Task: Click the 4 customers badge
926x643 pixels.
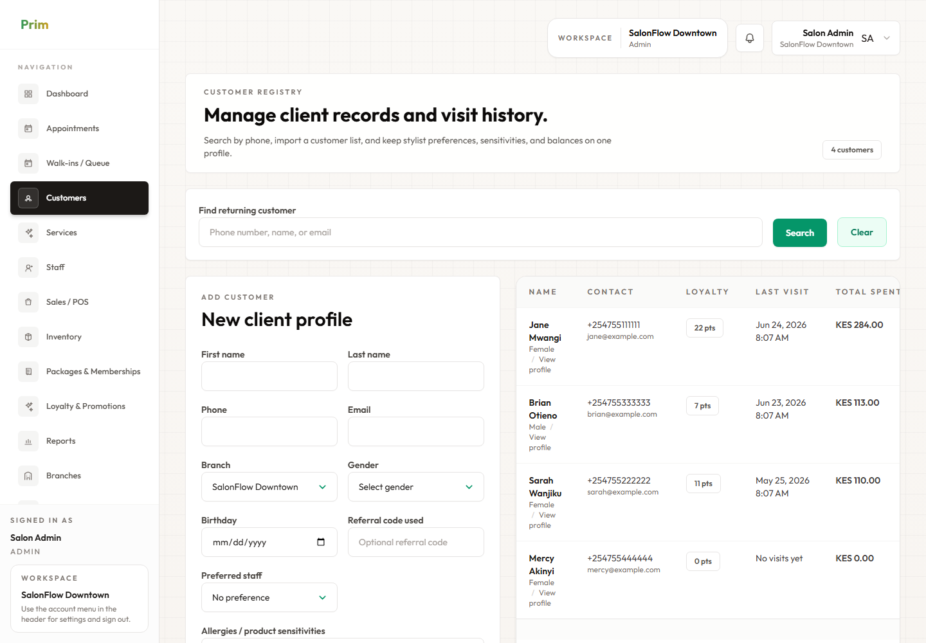Action: (852, 150)
